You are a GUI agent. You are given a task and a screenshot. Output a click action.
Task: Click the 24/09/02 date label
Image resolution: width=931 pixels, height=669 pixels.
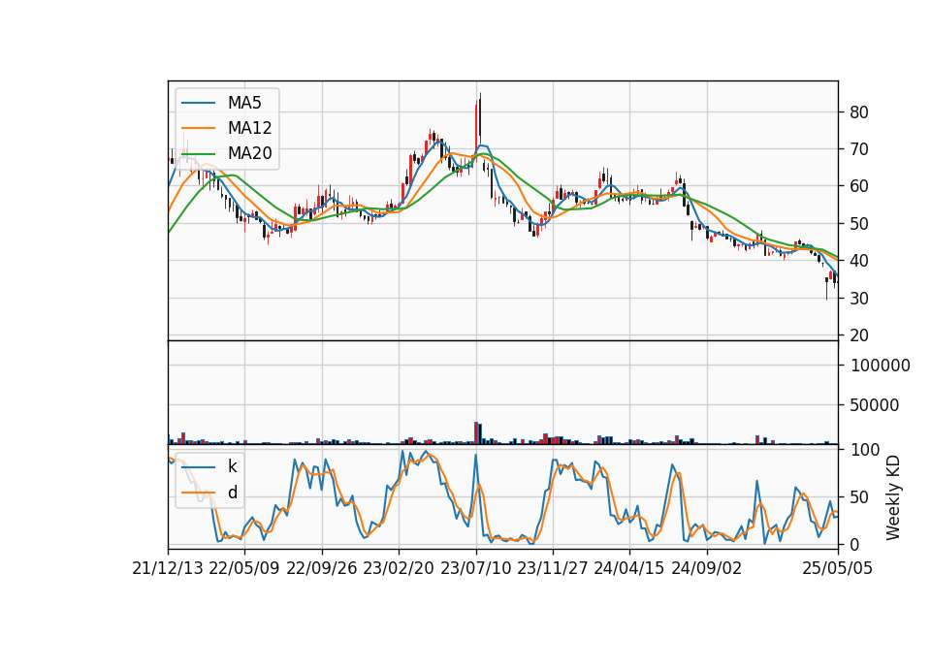[707, 569]
